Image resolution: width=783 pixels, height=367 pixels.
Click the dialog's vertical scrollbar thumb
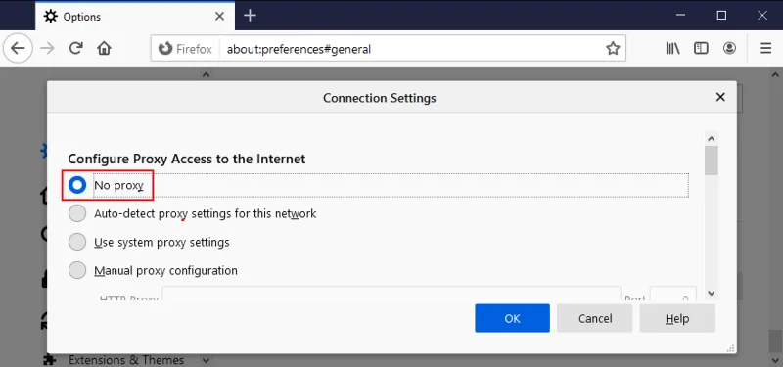pos(712,161)
